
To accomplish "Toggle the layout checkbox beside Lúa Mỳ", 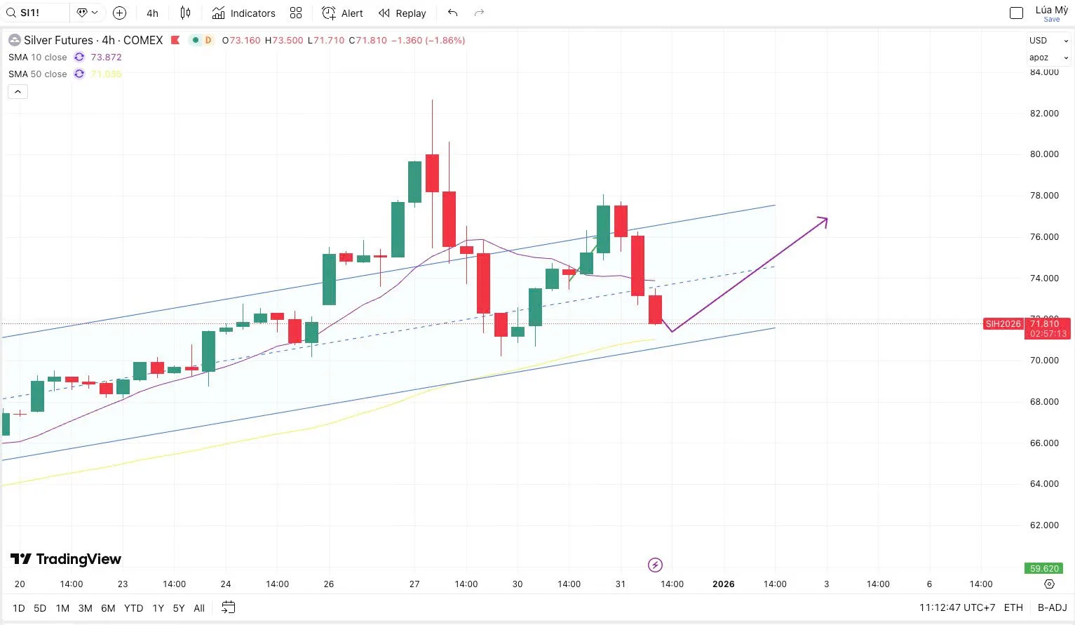I will 1016,13.
